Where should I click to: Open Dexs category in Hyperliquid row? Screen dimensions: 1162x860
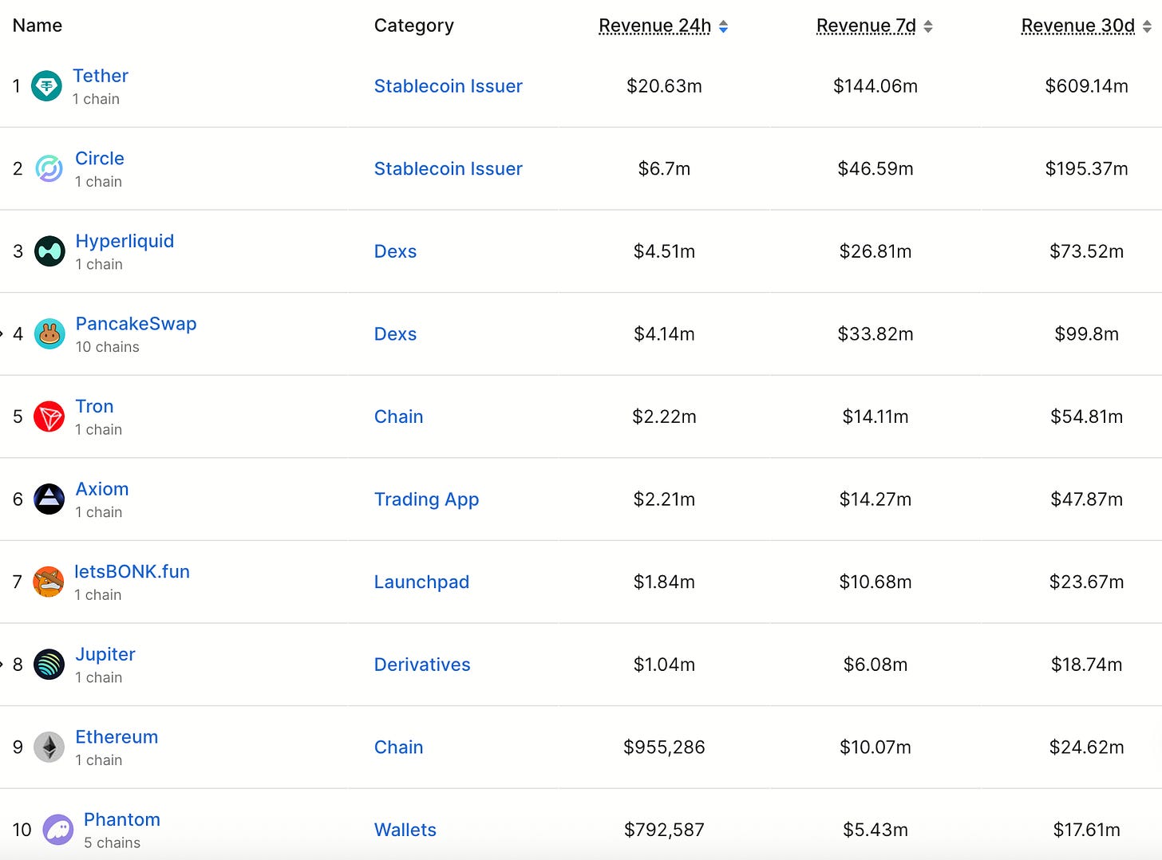396,251
